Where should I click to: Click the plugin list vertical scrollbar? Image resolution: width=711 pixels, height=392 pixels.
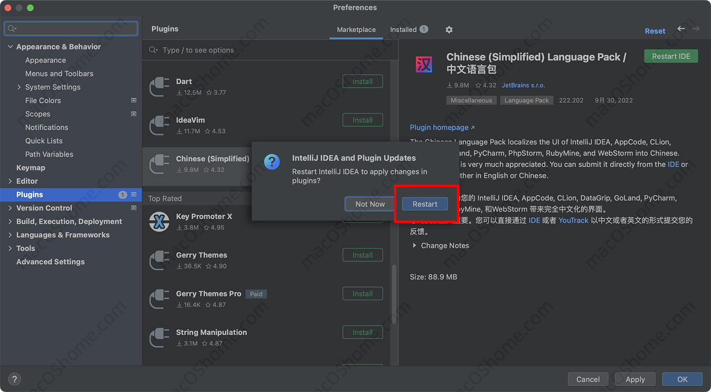pyautogui.click(x=394, y=294)
